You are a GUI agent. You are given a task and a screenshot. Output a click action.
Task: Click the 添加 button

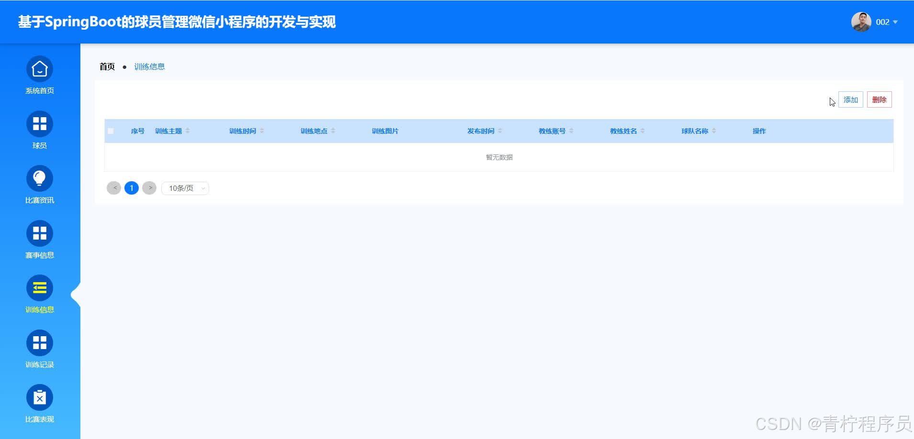pyautogui.click(x=850, y=100)
